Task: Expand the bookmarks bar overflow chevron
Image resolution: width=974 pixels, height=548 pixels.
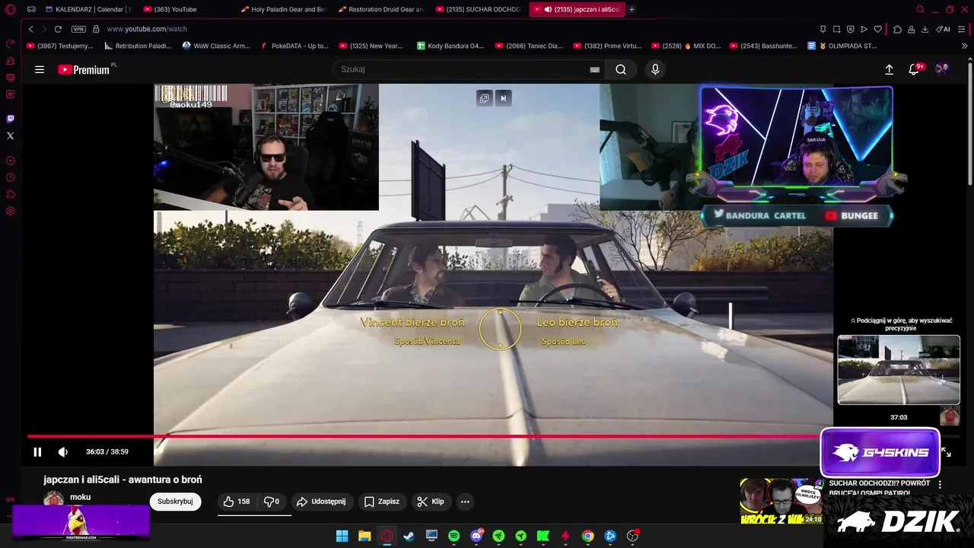Action: tap(964, 46)
